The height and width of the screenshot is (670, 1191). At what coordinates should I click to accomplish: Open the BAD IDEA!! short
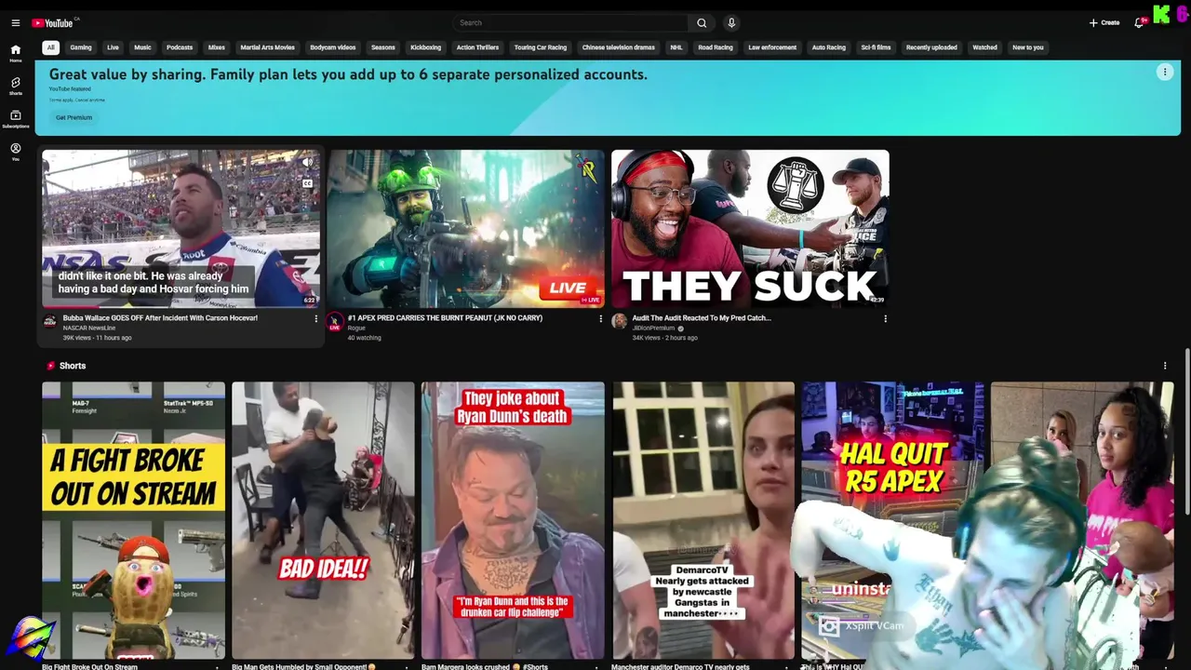coord(323,520)
